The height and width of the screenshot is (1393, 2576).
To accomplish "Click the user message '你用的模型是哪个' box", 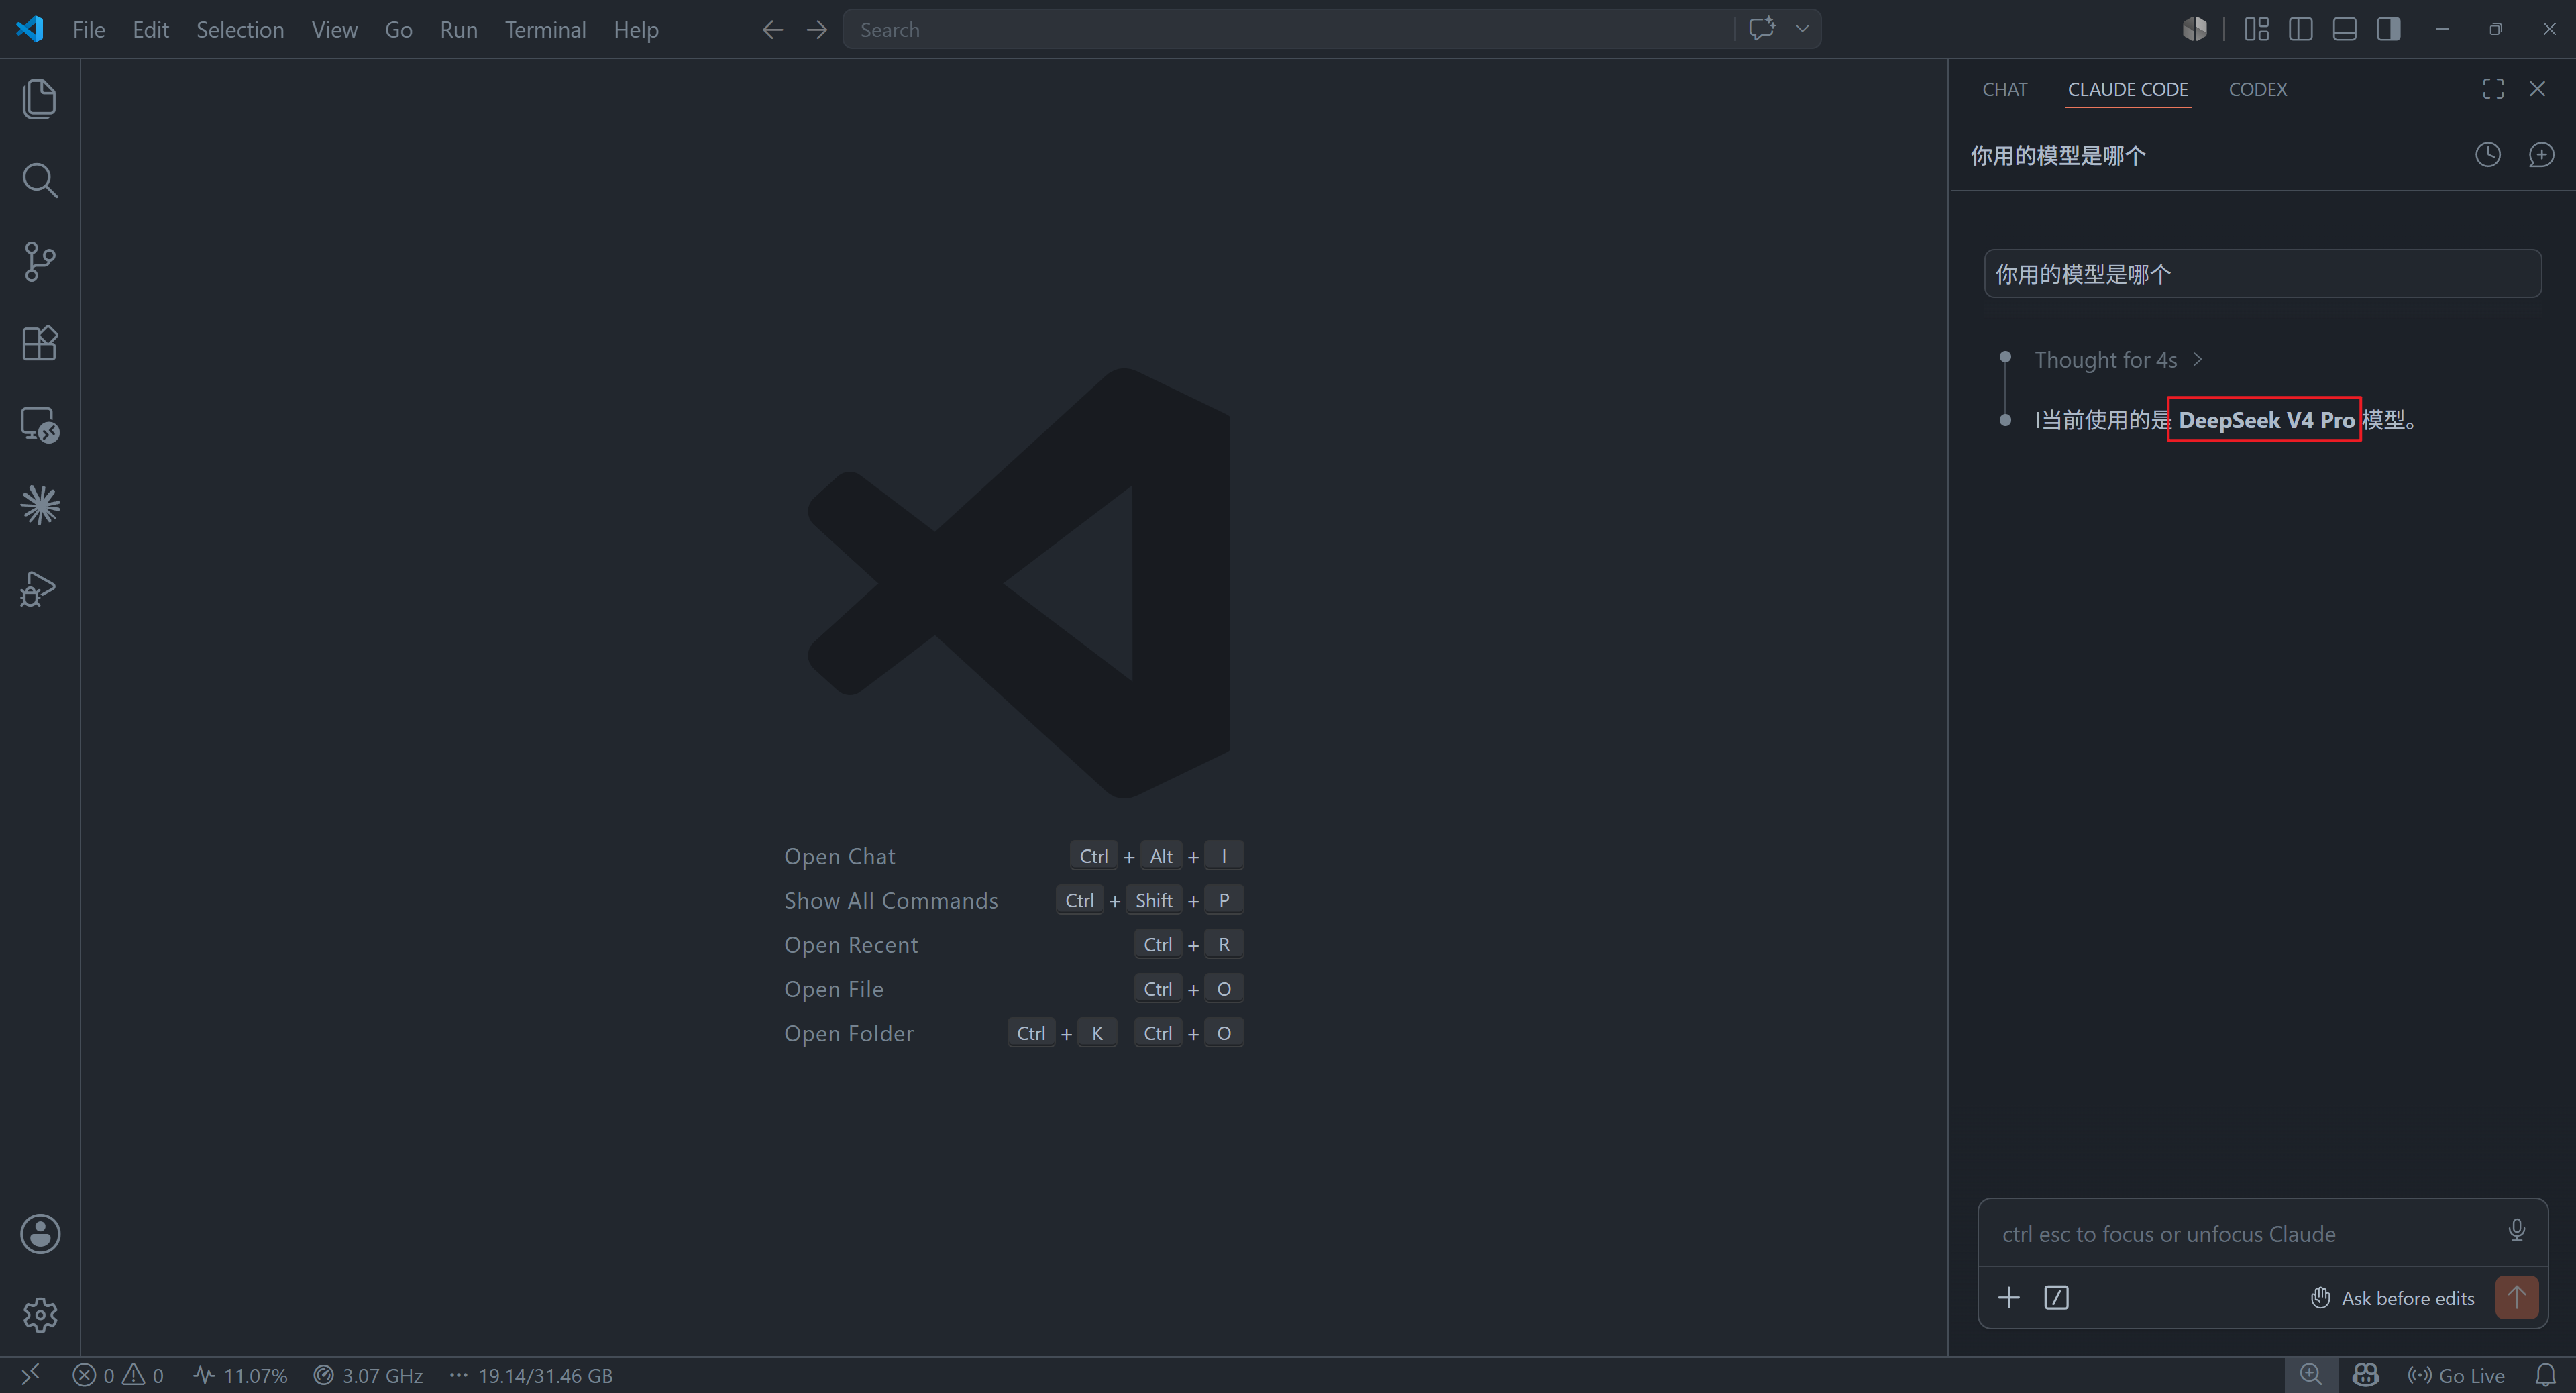I will [2262, 274].
